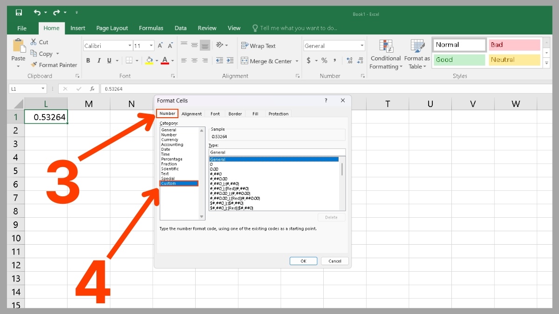Open the number format dropdown in ribbon

[362, 46]
